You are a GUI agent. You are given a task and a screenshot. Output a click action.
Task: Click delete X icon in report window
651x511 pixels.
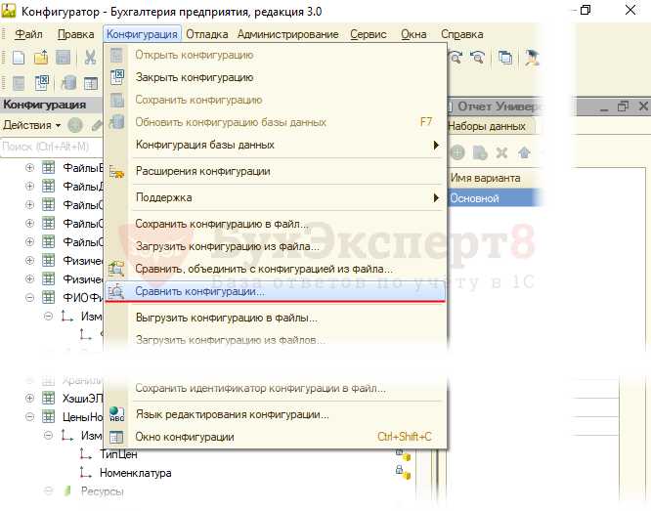(501, 152)
